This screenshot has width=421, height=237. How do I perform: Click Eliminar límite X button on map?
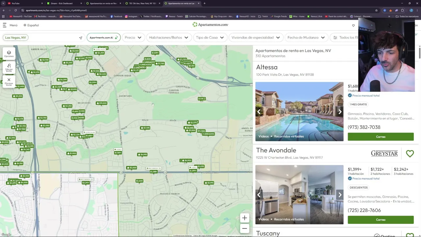9,81
